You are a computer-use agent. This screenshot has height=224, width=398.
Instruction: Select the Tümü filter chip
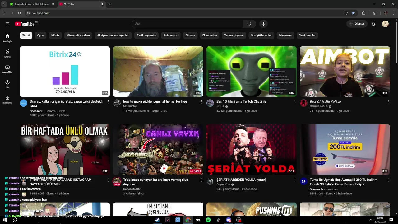tap(26, 35)
